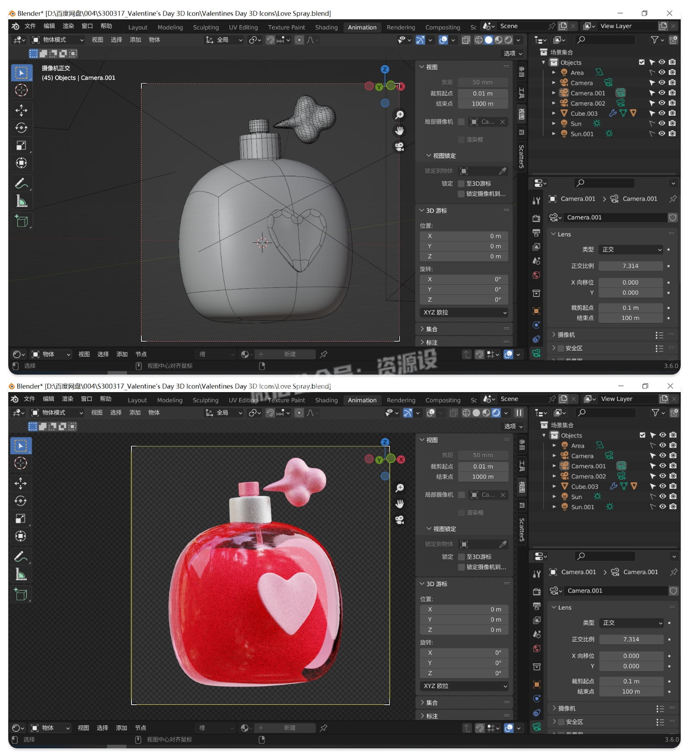The width and height of the screenshot is (689, 752).
Task: Open 节点 menu in lower bottom editor header
Action: tap(141, 728)
